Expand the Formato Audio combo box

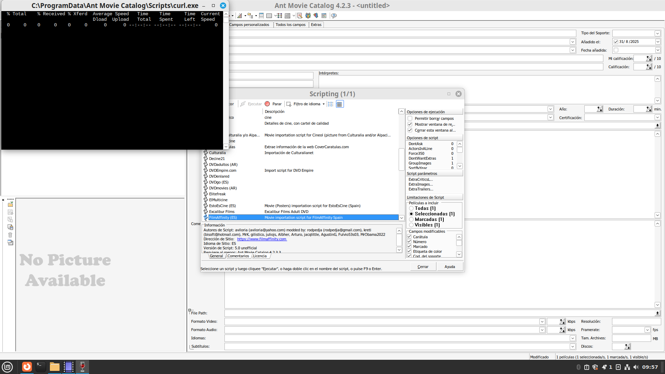point(542,330)
